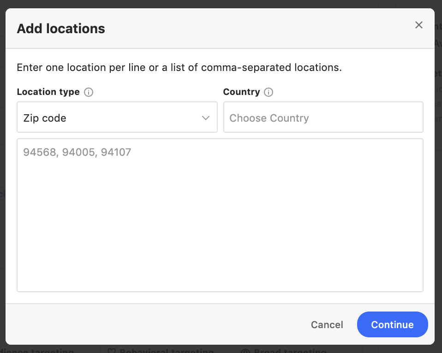Click the heart icon beside Behavioral targeting
442x353 pixels.
point(111,351)
